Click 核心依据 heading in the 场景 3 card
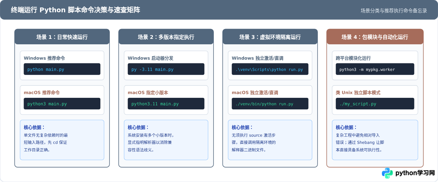This screenshot has height=182, width=438. click(x=242, y=127)
